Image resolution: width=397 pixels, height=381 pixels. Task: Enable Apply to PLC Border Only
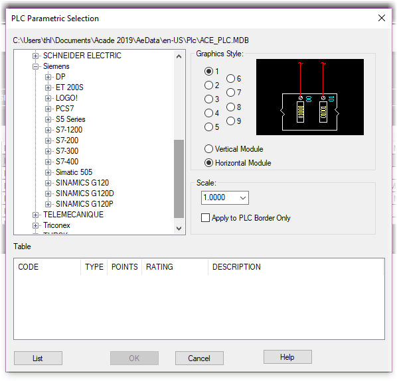coord(205,218)
